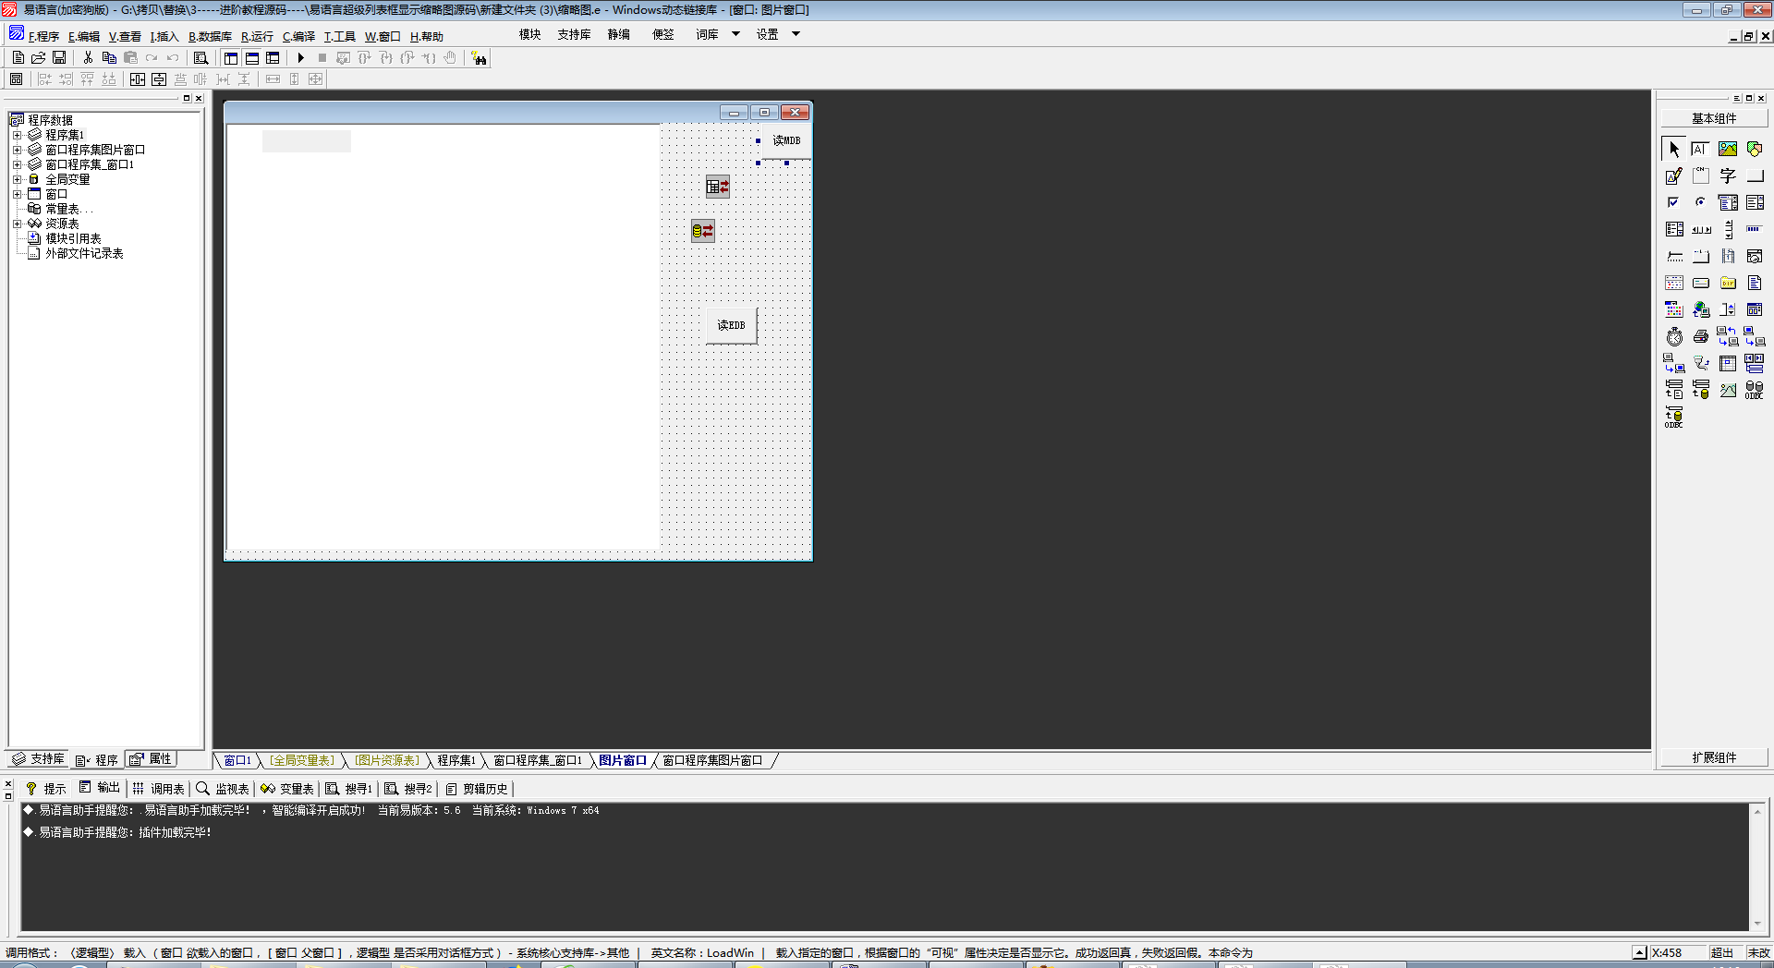
Task: Pick the external database ODBC component icon
Action: click(1755, 390)
